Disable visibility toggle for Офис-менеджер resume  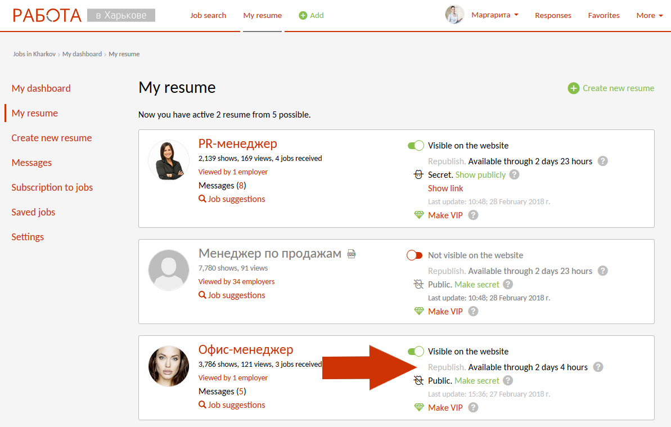tap(416, 352)
